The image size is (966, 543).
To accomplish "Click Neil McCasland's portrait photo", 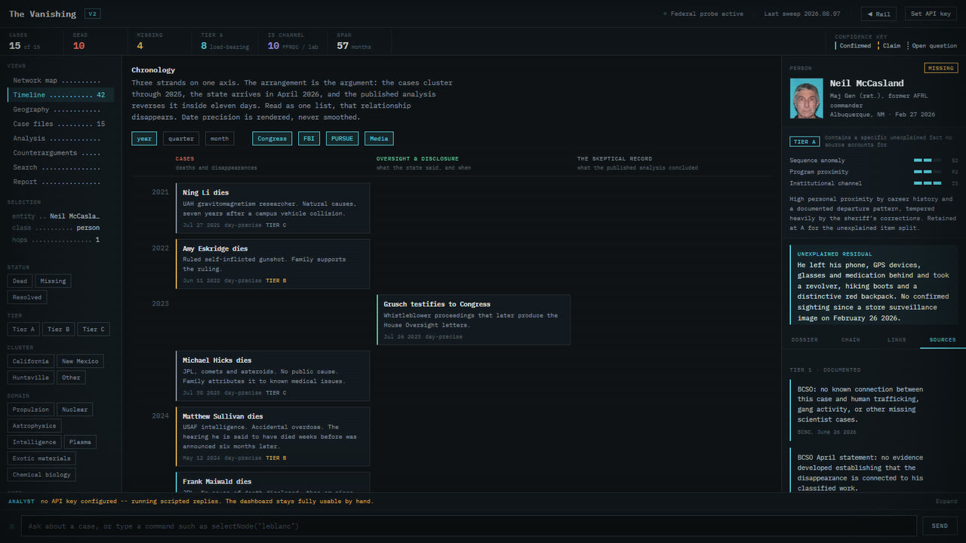I will [x=806, y=99].
